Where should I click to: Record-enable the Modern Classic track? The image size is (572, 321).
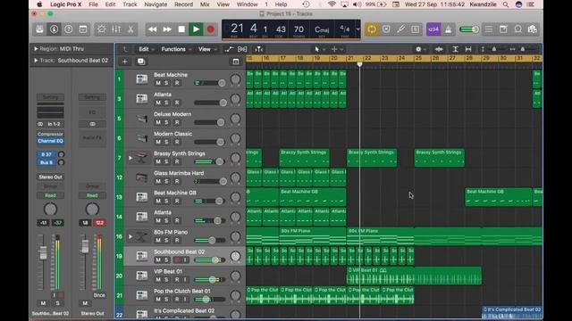(x=177, y=142)
